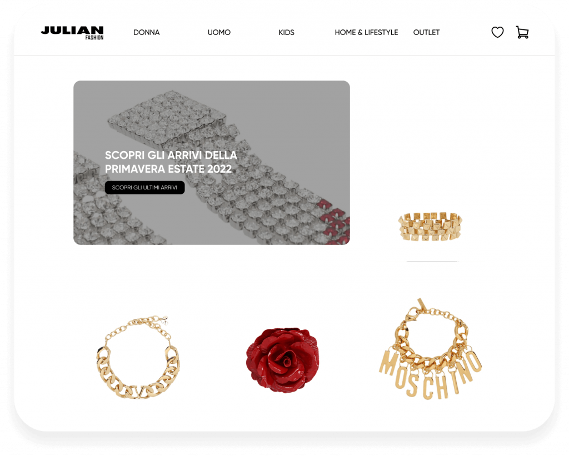Go to the KIDS section

click(286, 32)
